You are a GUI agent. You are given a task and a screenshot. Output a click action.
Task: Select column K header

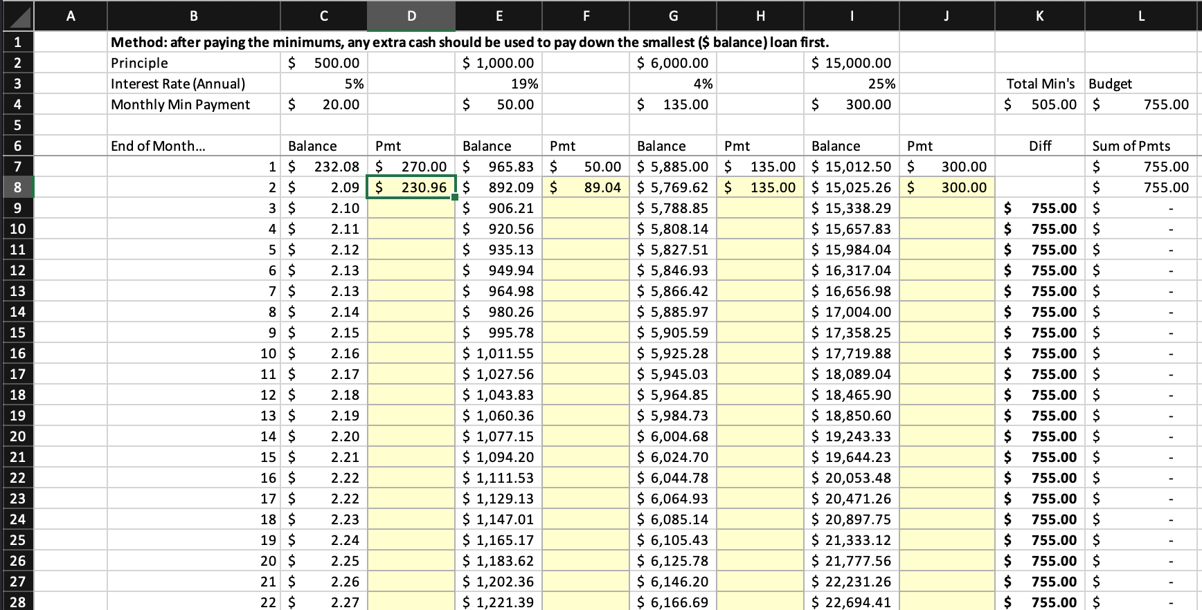[x=1040, y=16]
